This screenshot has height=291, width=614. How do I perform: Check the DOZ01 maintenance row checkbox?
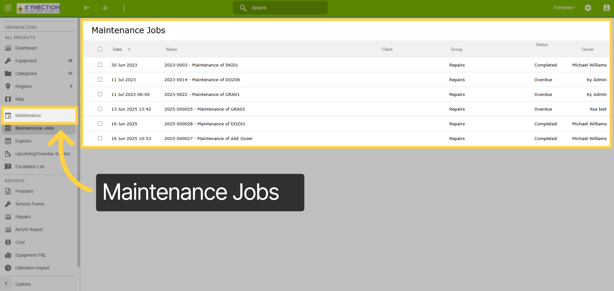pyautogui.click(x=100, y=124)
